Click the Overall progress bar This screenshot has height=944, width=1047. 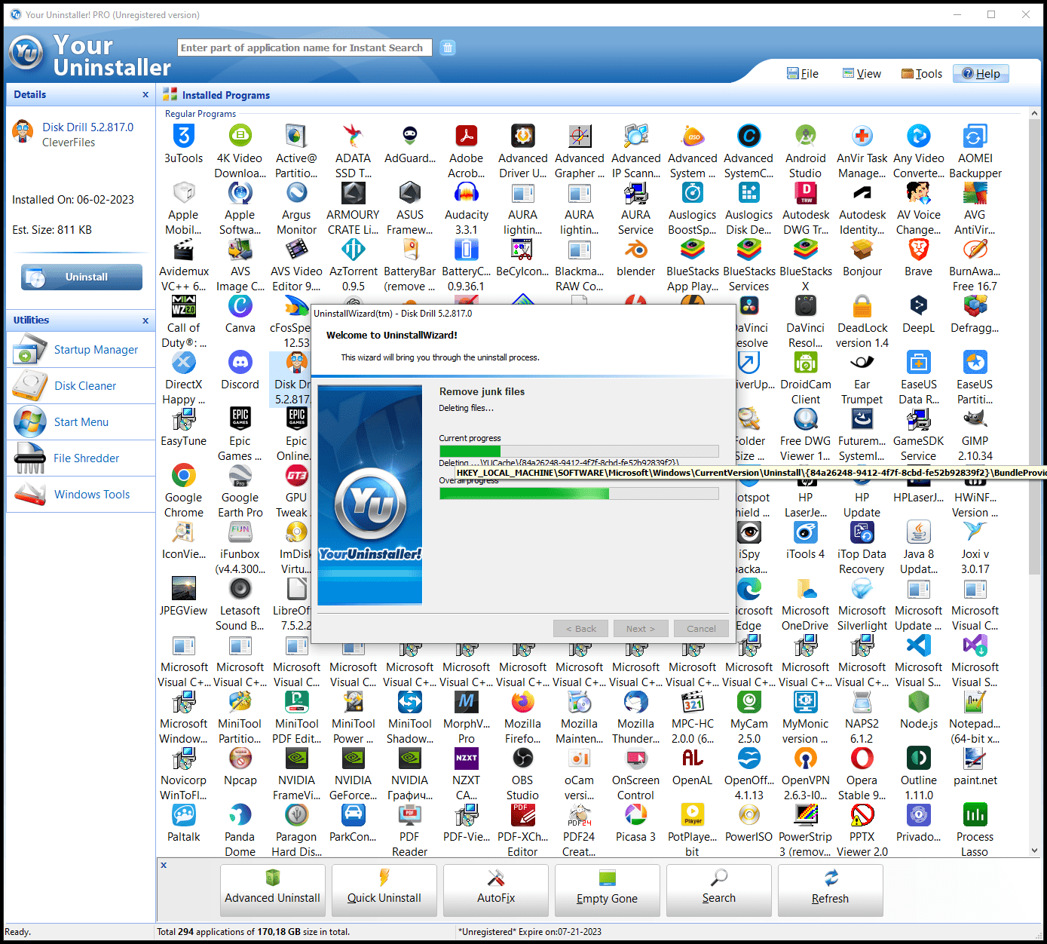[x=579, y=493]
